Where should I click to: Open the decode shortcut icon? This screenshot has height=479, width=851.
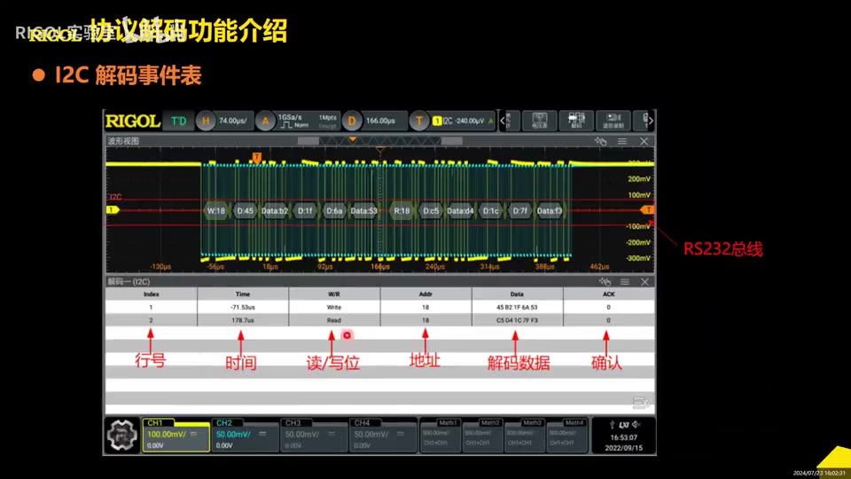pos(576,121)
